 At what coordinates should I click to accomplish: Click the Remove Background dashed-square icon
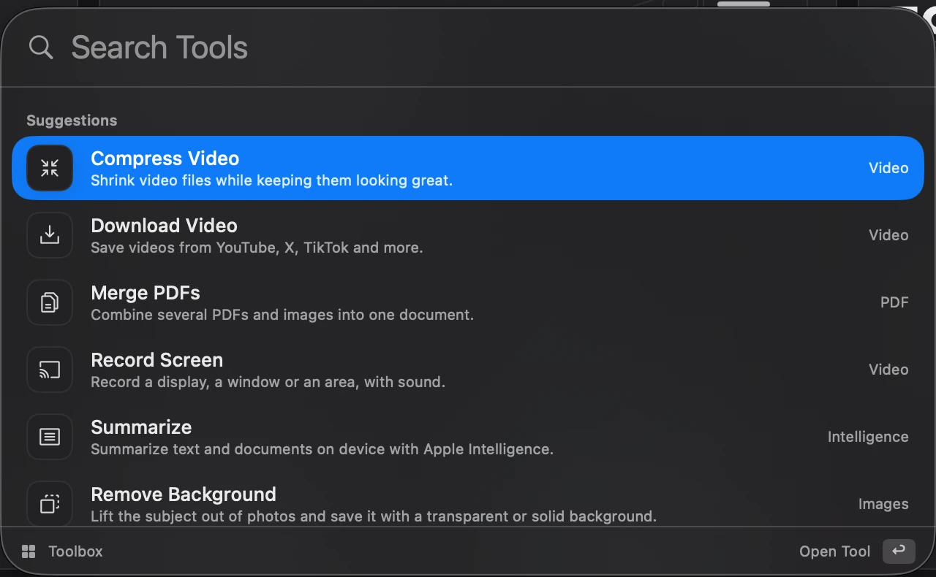(50, 503)
